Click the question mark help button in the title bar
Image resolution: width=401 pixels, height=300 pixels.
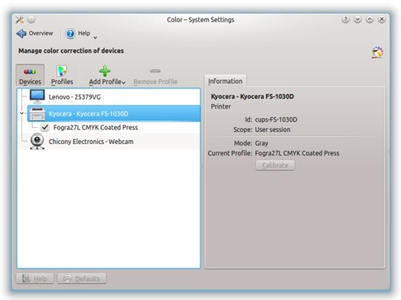pyautogui.click(x=345, y=19)
